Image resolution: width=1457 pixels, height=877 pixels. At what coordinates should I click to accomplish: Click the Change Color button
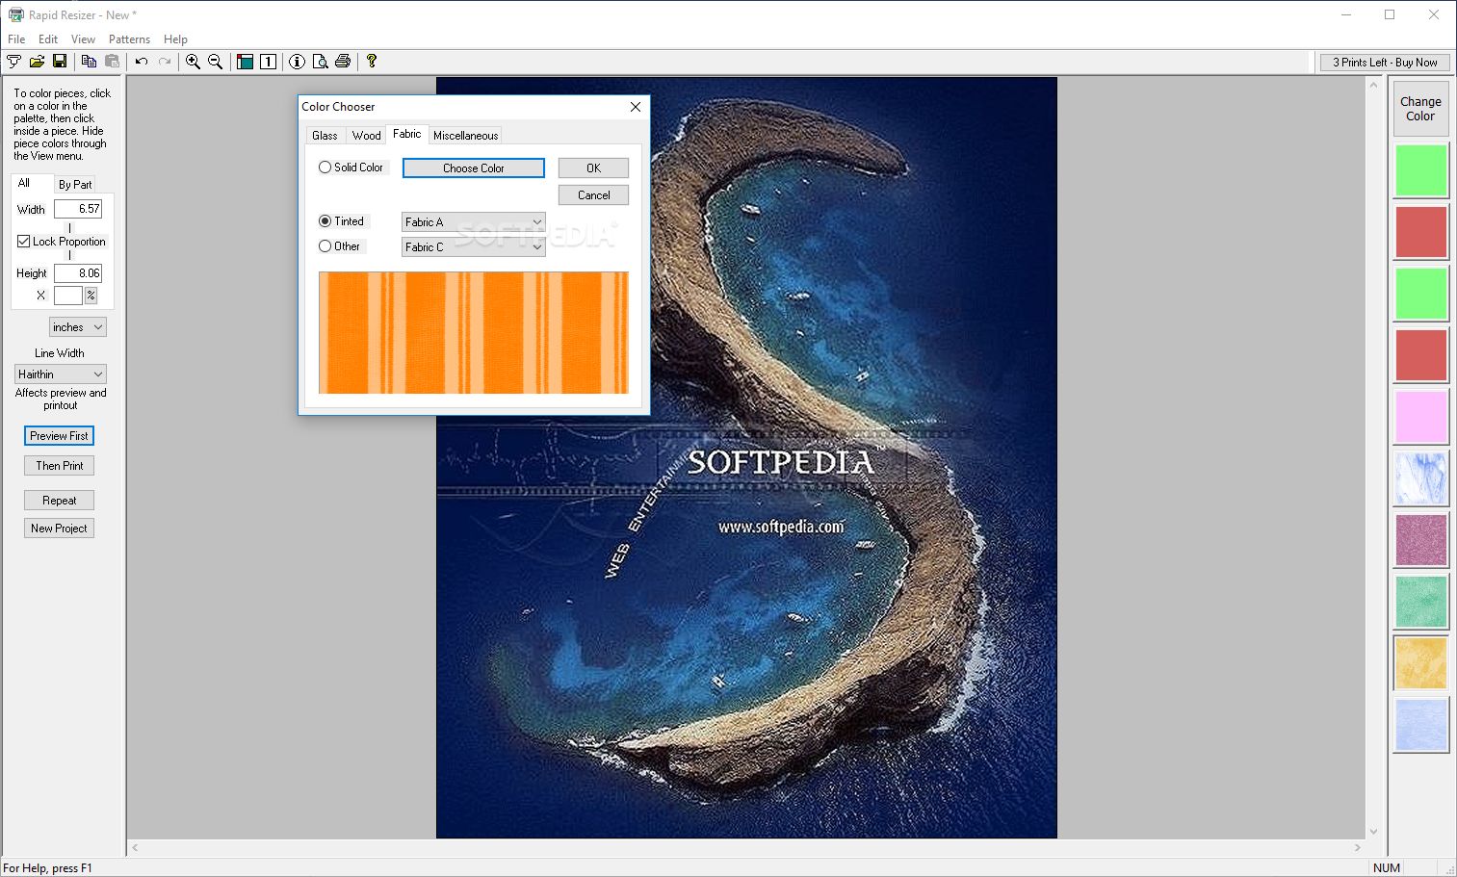coord(1420,109)
